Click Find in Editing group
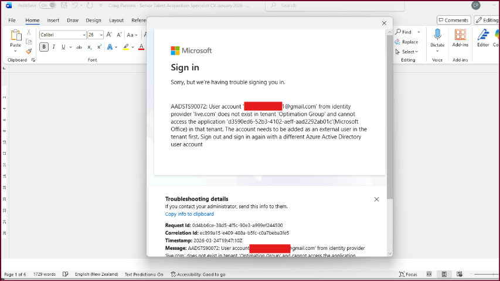Image resolution: width=500 pixels, height=281 pixels. pos(404,32)
